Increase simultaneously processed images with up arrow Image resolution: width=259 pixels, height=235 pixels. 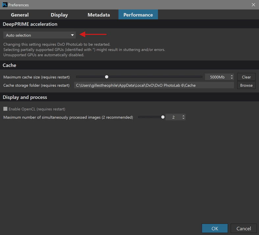click(183, 116)
